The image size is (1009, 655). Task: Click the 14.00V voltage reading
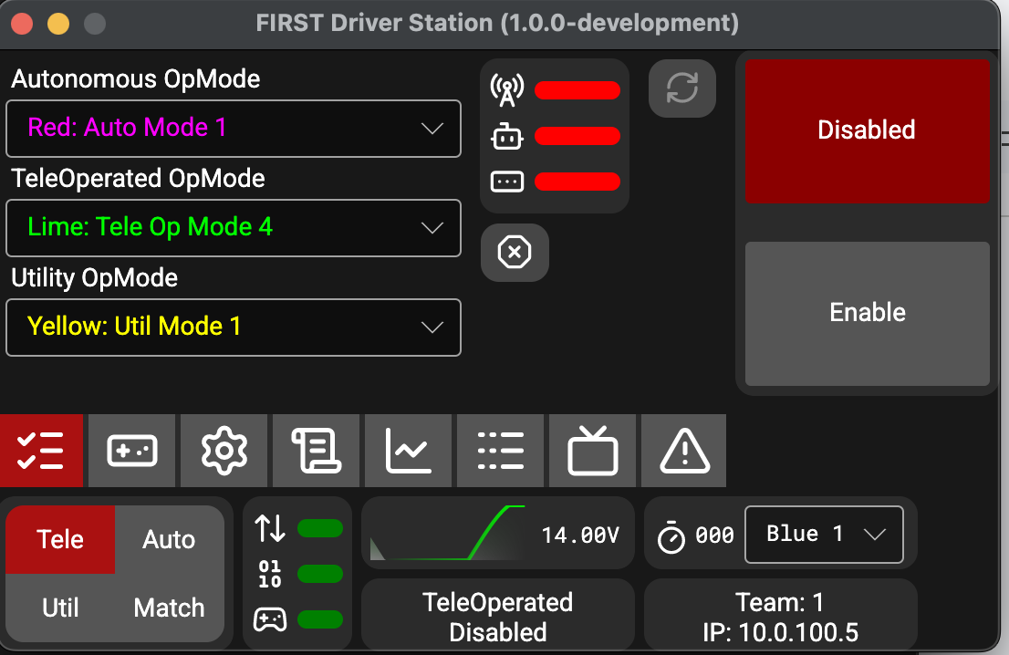click(x=580, y=535)
